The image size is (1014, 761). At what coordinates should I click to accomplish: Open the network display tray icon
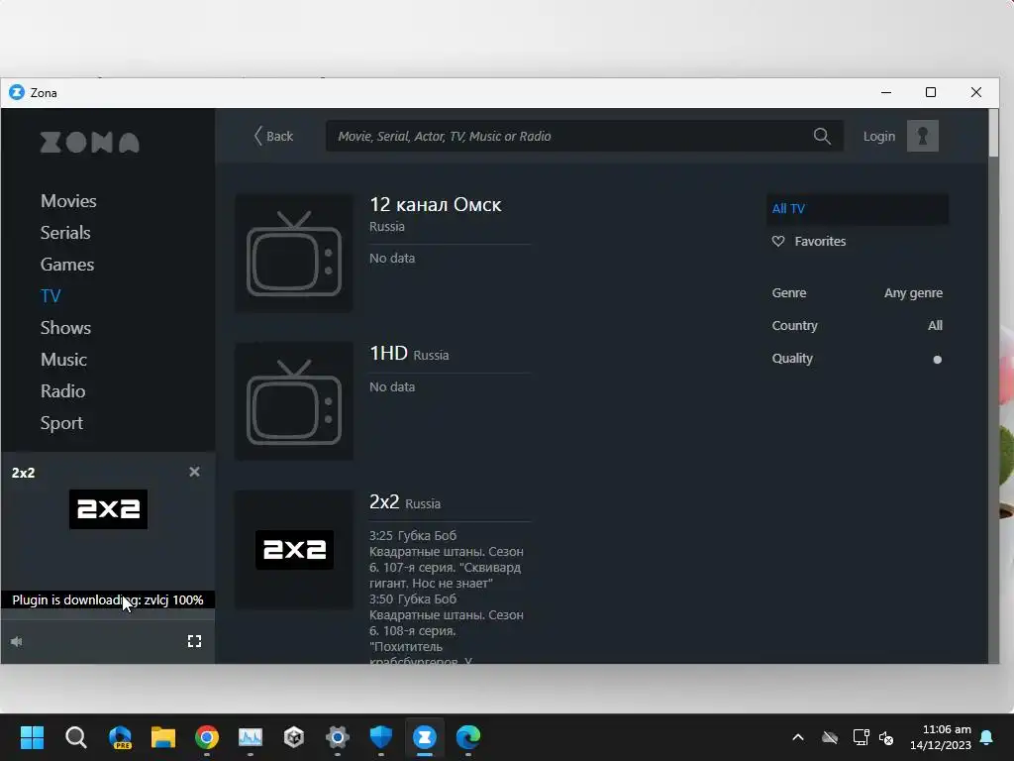point(861,737)
